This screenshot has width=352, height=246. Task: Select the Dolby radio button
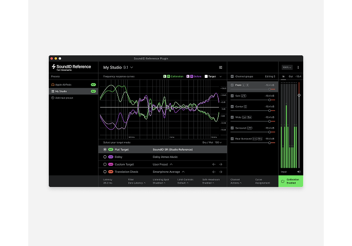105,157
